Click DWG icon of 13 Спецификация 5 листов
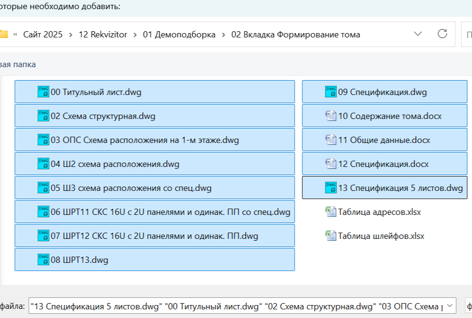 click(x=331, y=188)
